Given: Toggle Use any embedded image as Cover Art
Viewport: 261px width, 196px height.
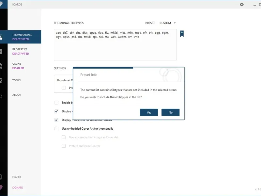Looking at the screenshot, I should tap(64, 137).
